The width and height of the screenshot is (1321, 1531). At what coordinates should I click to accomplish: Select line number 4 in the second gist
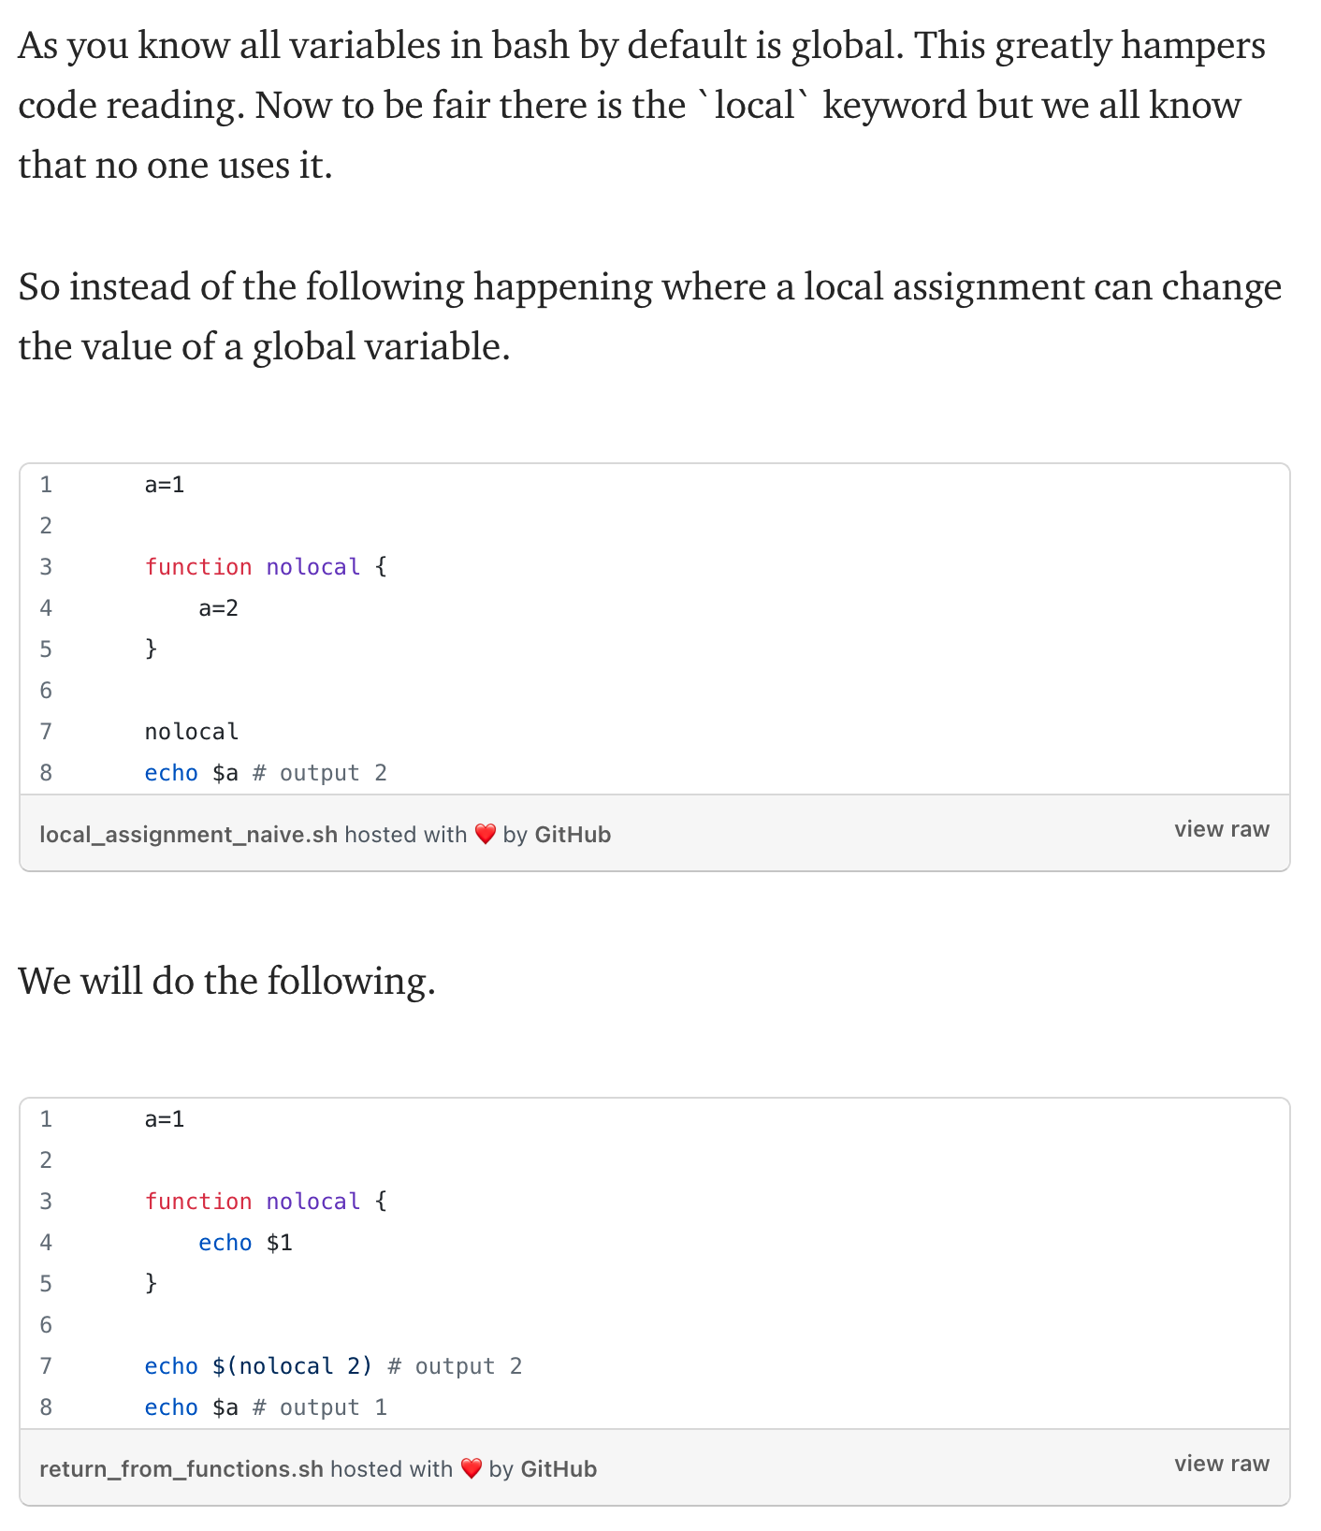(46, 1243)
